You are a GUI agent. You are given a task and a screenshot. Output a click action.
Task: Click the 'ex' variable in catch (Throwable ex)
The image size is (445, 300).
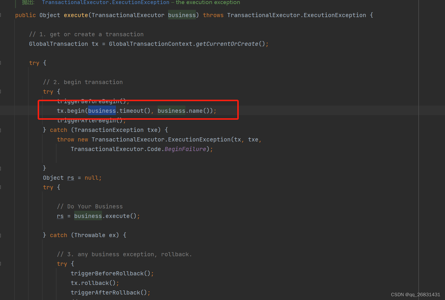[x=112, y=235]
